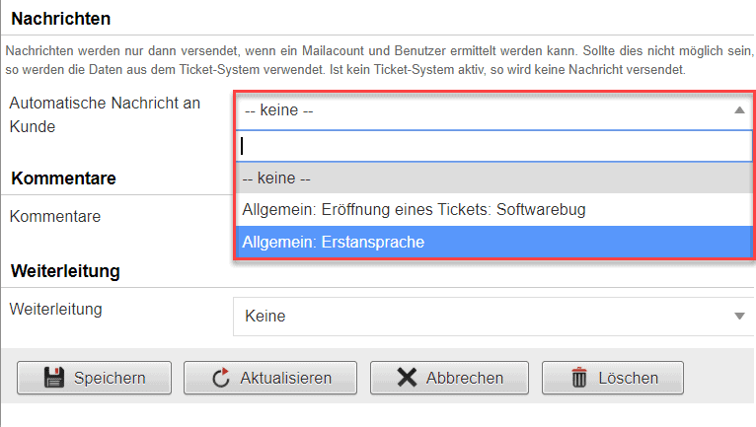756x427 pixels.
Task: Click the Weiterleitung field label
Action: click(55, 309)
